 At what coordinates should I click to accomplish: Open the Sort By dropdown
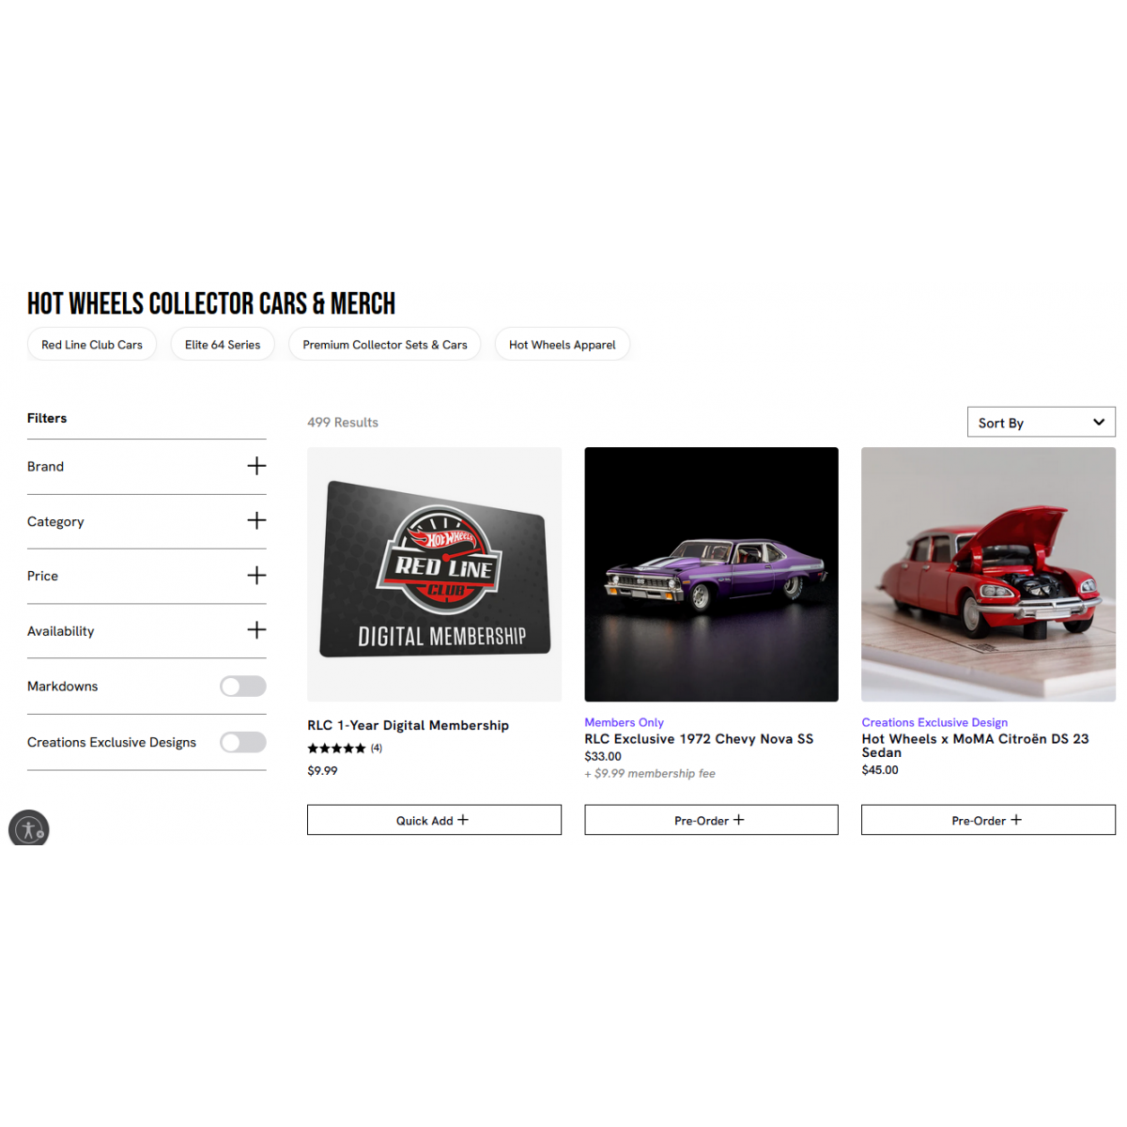point(1042,423)
